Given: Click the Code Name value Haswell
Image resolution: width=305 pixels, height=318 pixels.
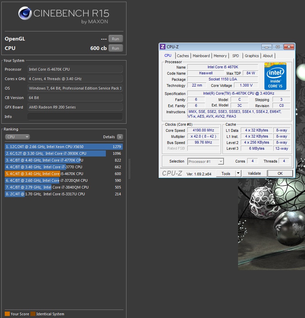Looking at the screenshot, I should point(206,73).
